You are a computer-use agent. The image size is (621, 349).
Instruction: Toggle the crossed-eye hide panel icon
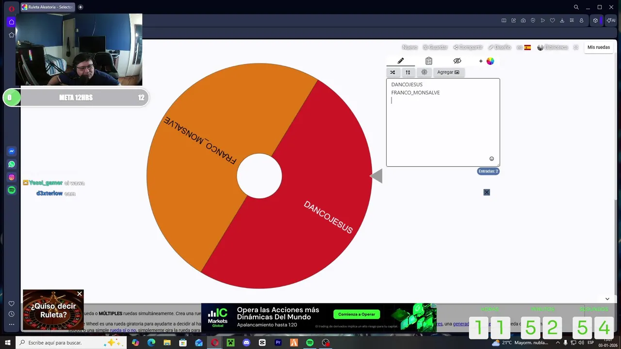457,61
